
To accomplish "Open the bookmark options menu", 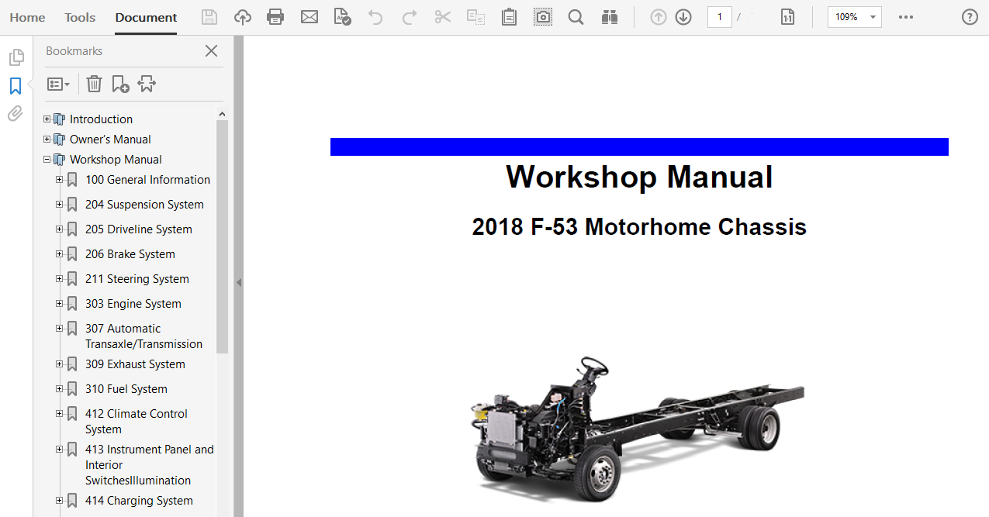I will (x=57, y=83).
